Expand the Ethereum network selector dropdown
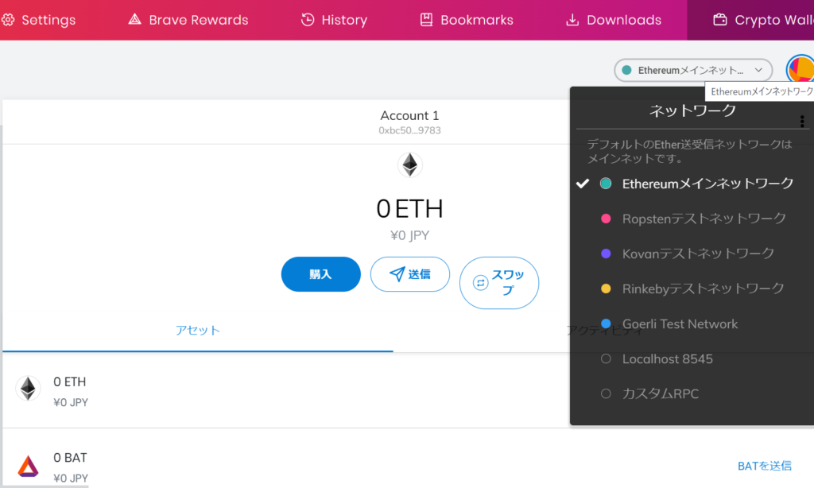This screenshot has height=488, width=814. [x=693, y=70]
